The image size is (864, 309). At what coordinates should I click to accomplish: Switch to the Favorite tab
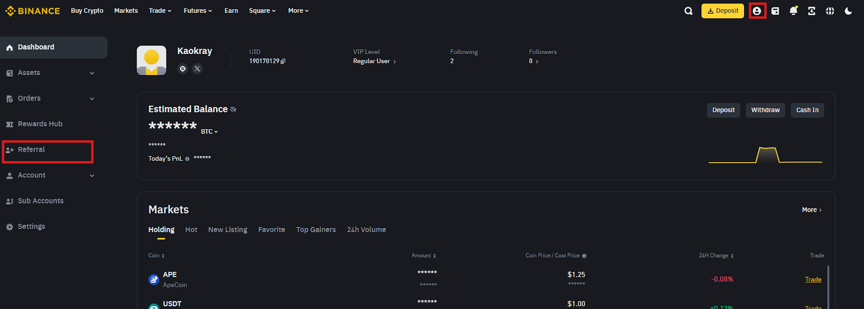coord(272,230)
